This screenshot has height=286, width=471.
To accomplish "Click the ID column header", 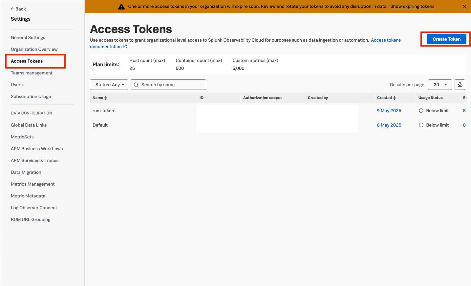I will click(x=202, y=98).
